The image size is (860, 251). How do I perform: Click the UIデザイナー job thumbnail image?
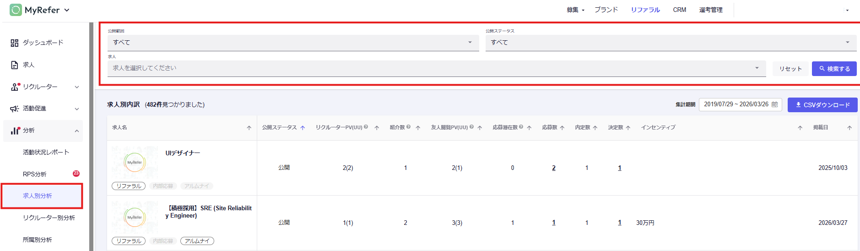[x=135, y=163]
